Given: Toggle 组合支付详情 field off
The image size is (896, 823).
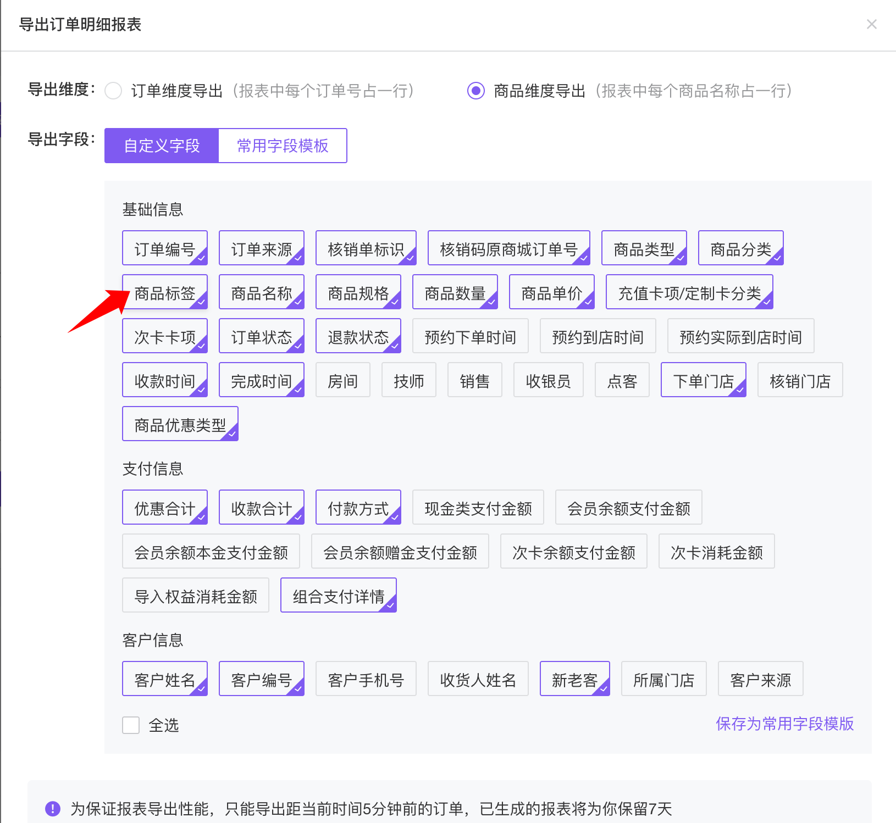Looking at the screenshot, I should pos(338,597).
